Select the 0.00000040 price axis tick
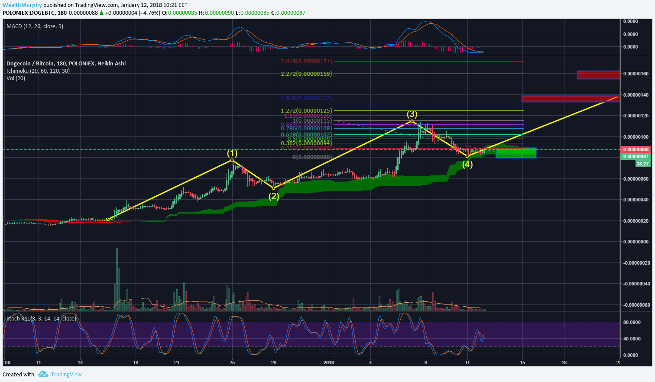Viewport: 655px width, 382px height. [x=636, y=200]
